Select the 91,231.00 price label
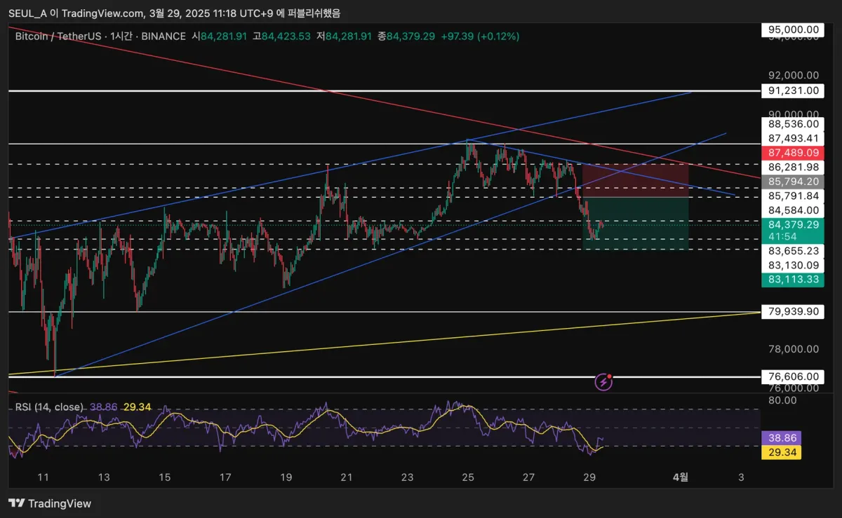The height and width of the screenshot is (518, 842). [x=793, y=90]
